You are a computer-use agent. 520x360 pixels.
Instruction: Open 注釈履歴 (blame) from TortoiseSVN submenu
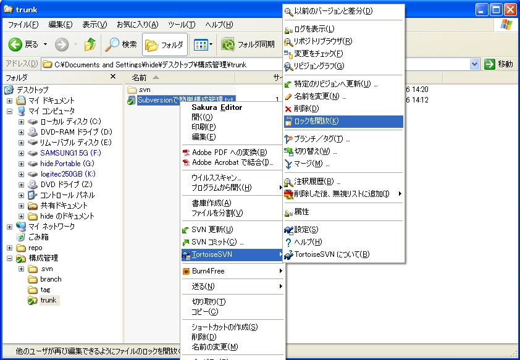[315, 182]
